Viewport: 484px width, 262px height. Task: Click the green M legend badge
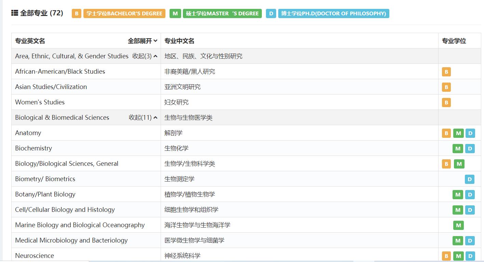click(175, 13)
